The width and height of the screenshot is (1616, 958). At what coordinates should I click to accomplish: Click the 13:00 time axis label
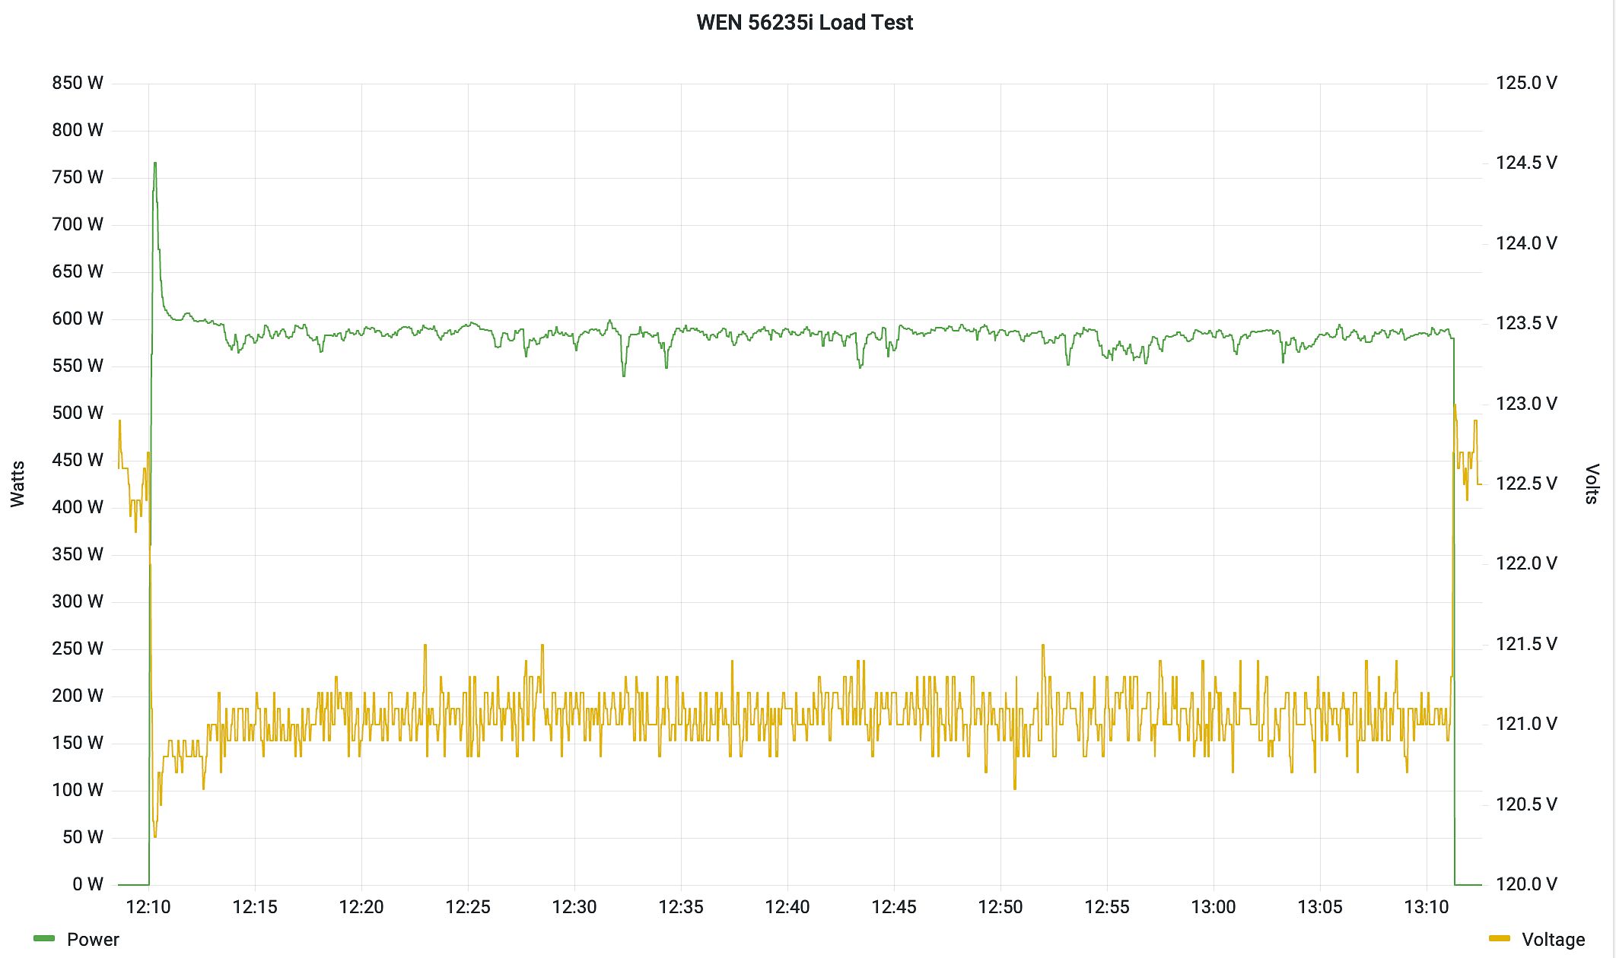pos(1214,907)
